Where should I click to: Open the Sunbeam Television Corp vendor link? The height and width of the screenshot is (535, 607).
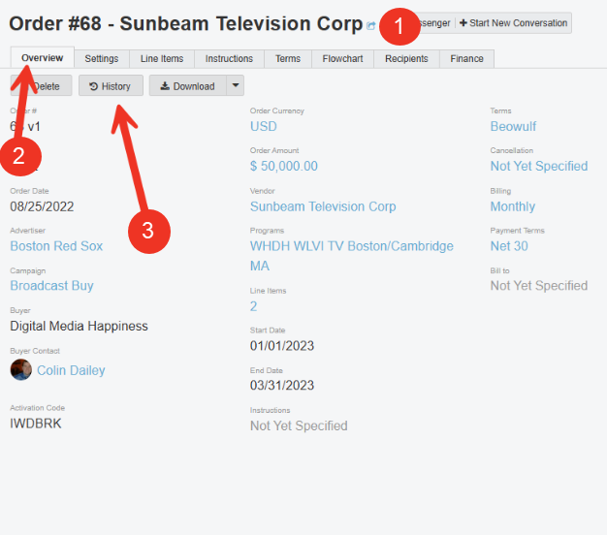[x=323, y=206]
